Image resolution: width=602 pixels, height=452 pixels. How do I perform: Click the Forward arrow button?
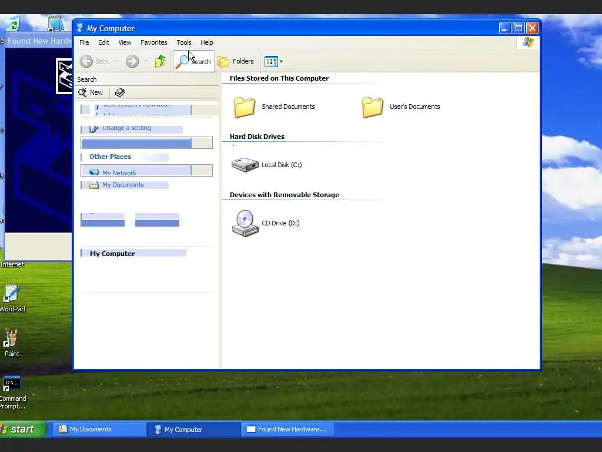[x=132, y=61]
